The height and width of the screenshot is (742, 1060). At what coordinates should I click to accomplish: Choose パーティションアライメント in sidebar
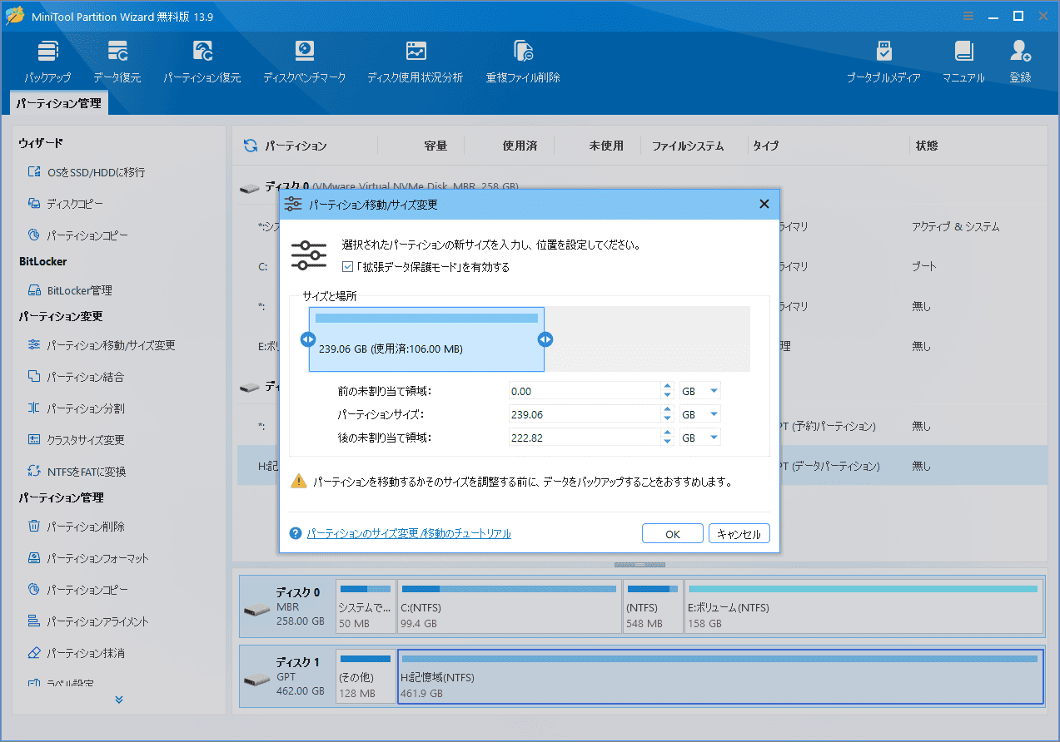tap(88, 621)
